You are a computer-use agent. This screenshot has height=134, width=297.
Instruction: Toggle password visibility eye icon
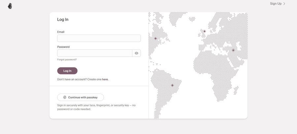(136, 53)
